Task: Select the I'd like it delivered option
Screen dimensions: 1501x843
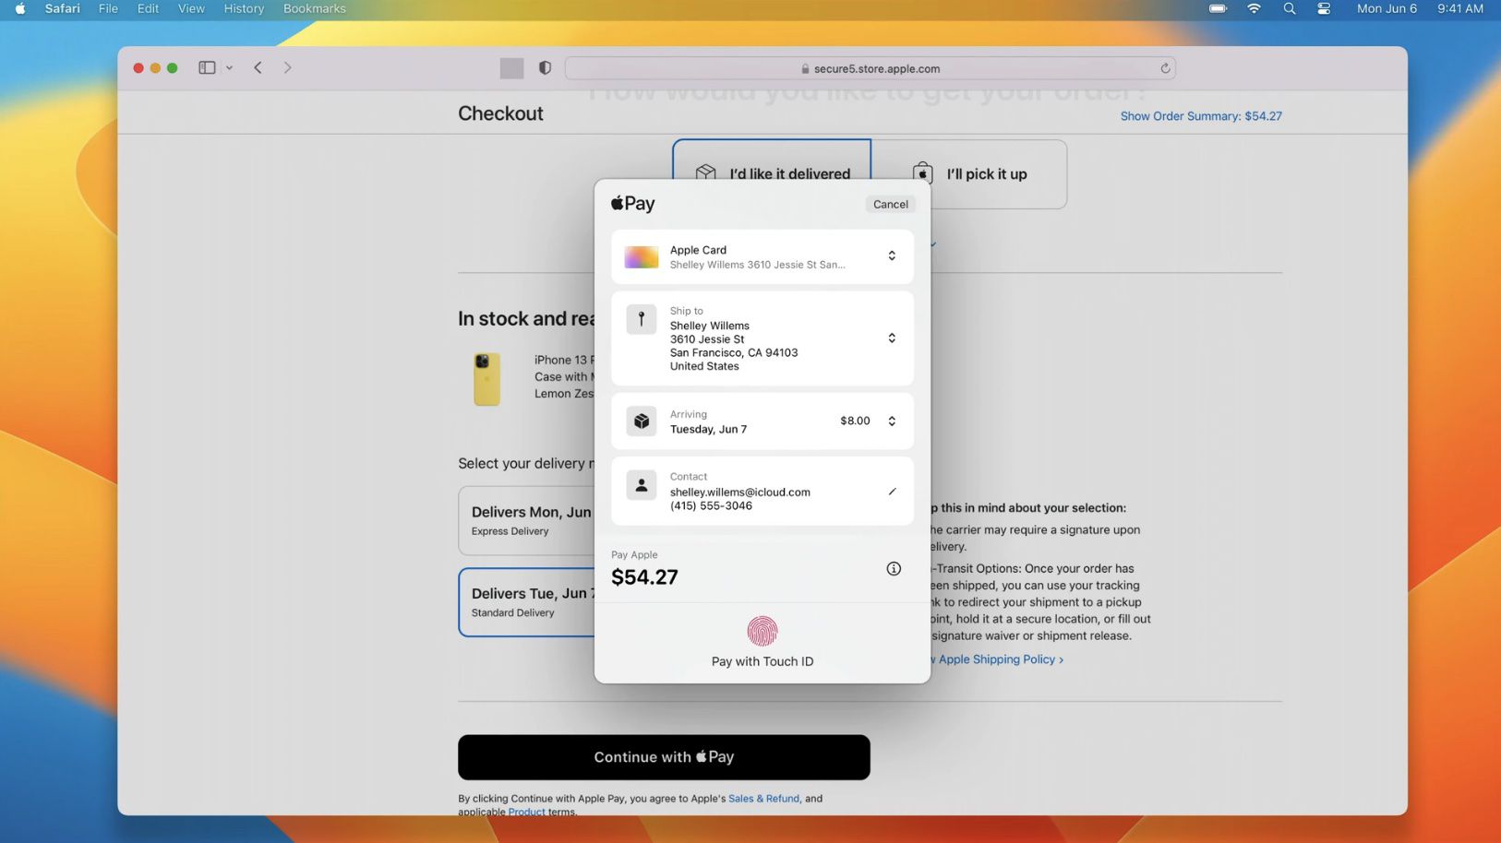Action: (x=772, y=160)
